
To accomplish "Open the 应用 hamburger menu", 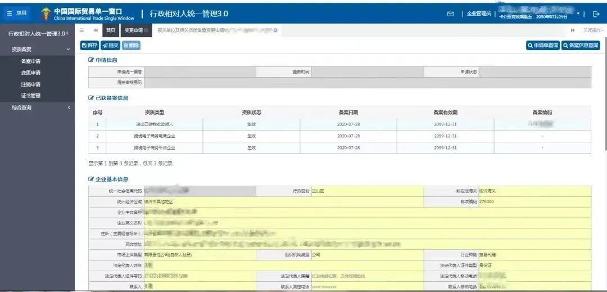I will tap(16, 14).
